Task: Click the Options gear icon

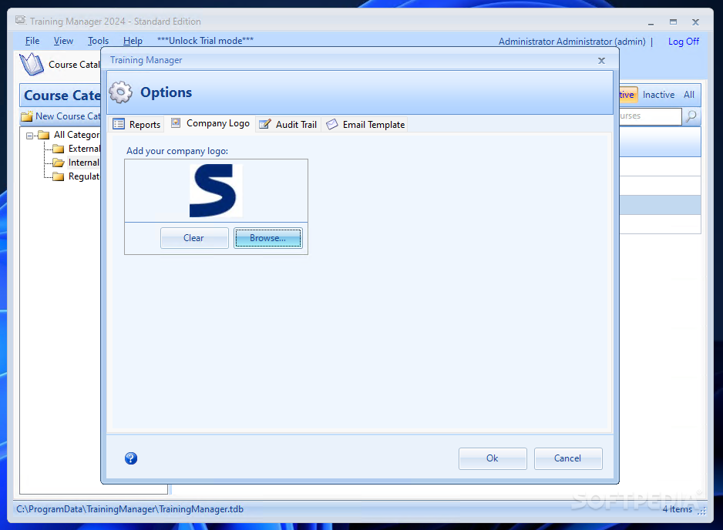Action: [121, 92]
